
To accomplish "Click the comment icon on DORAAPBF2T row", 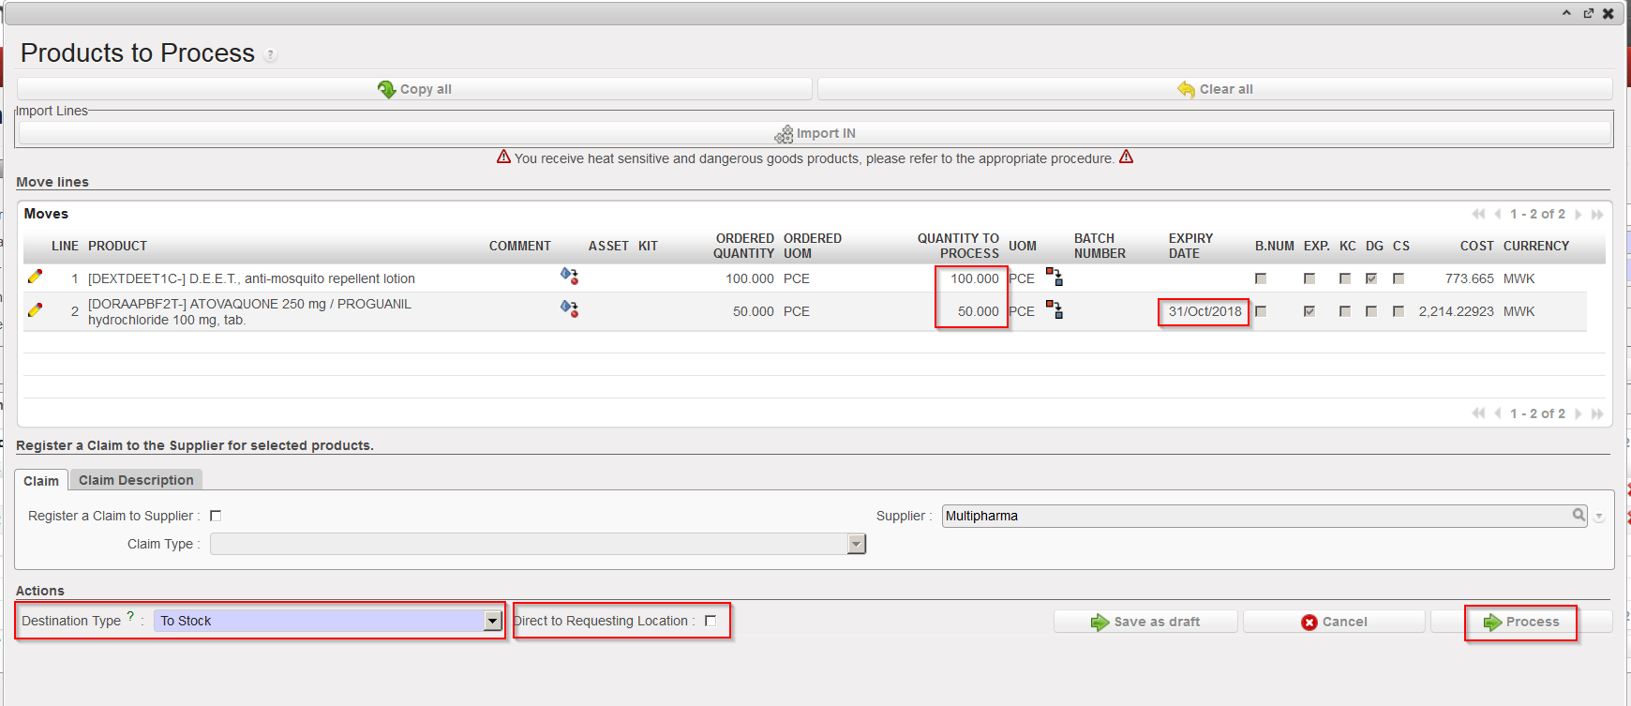I will pos(569,308).
